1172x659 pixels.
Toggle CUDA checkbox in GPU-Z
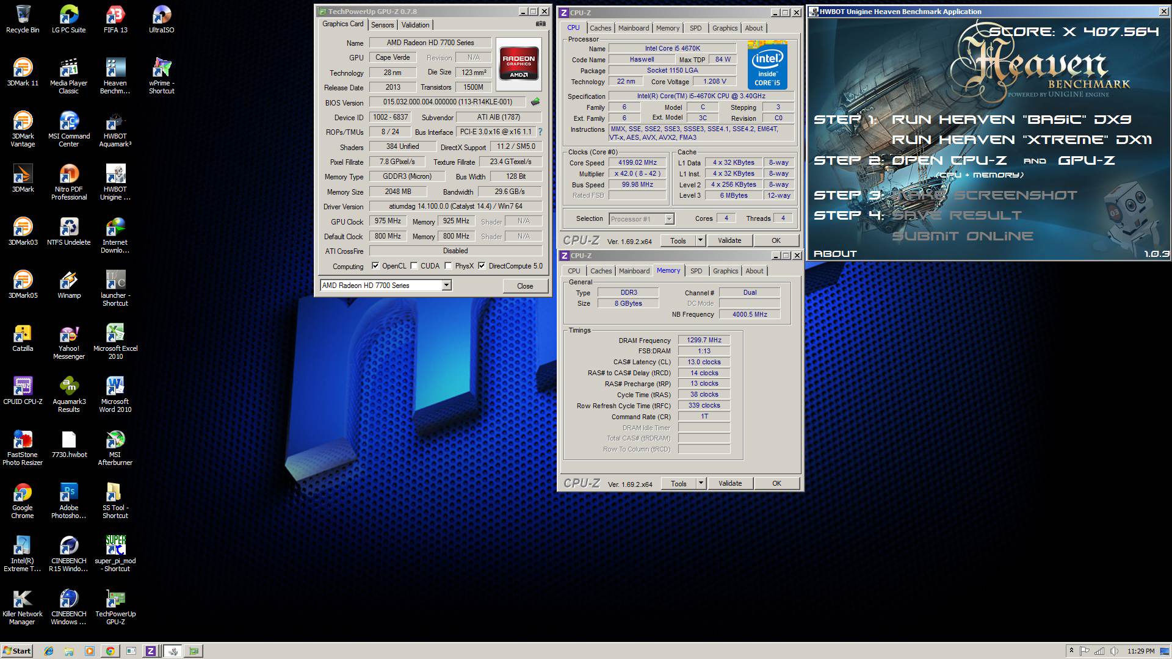414,265
